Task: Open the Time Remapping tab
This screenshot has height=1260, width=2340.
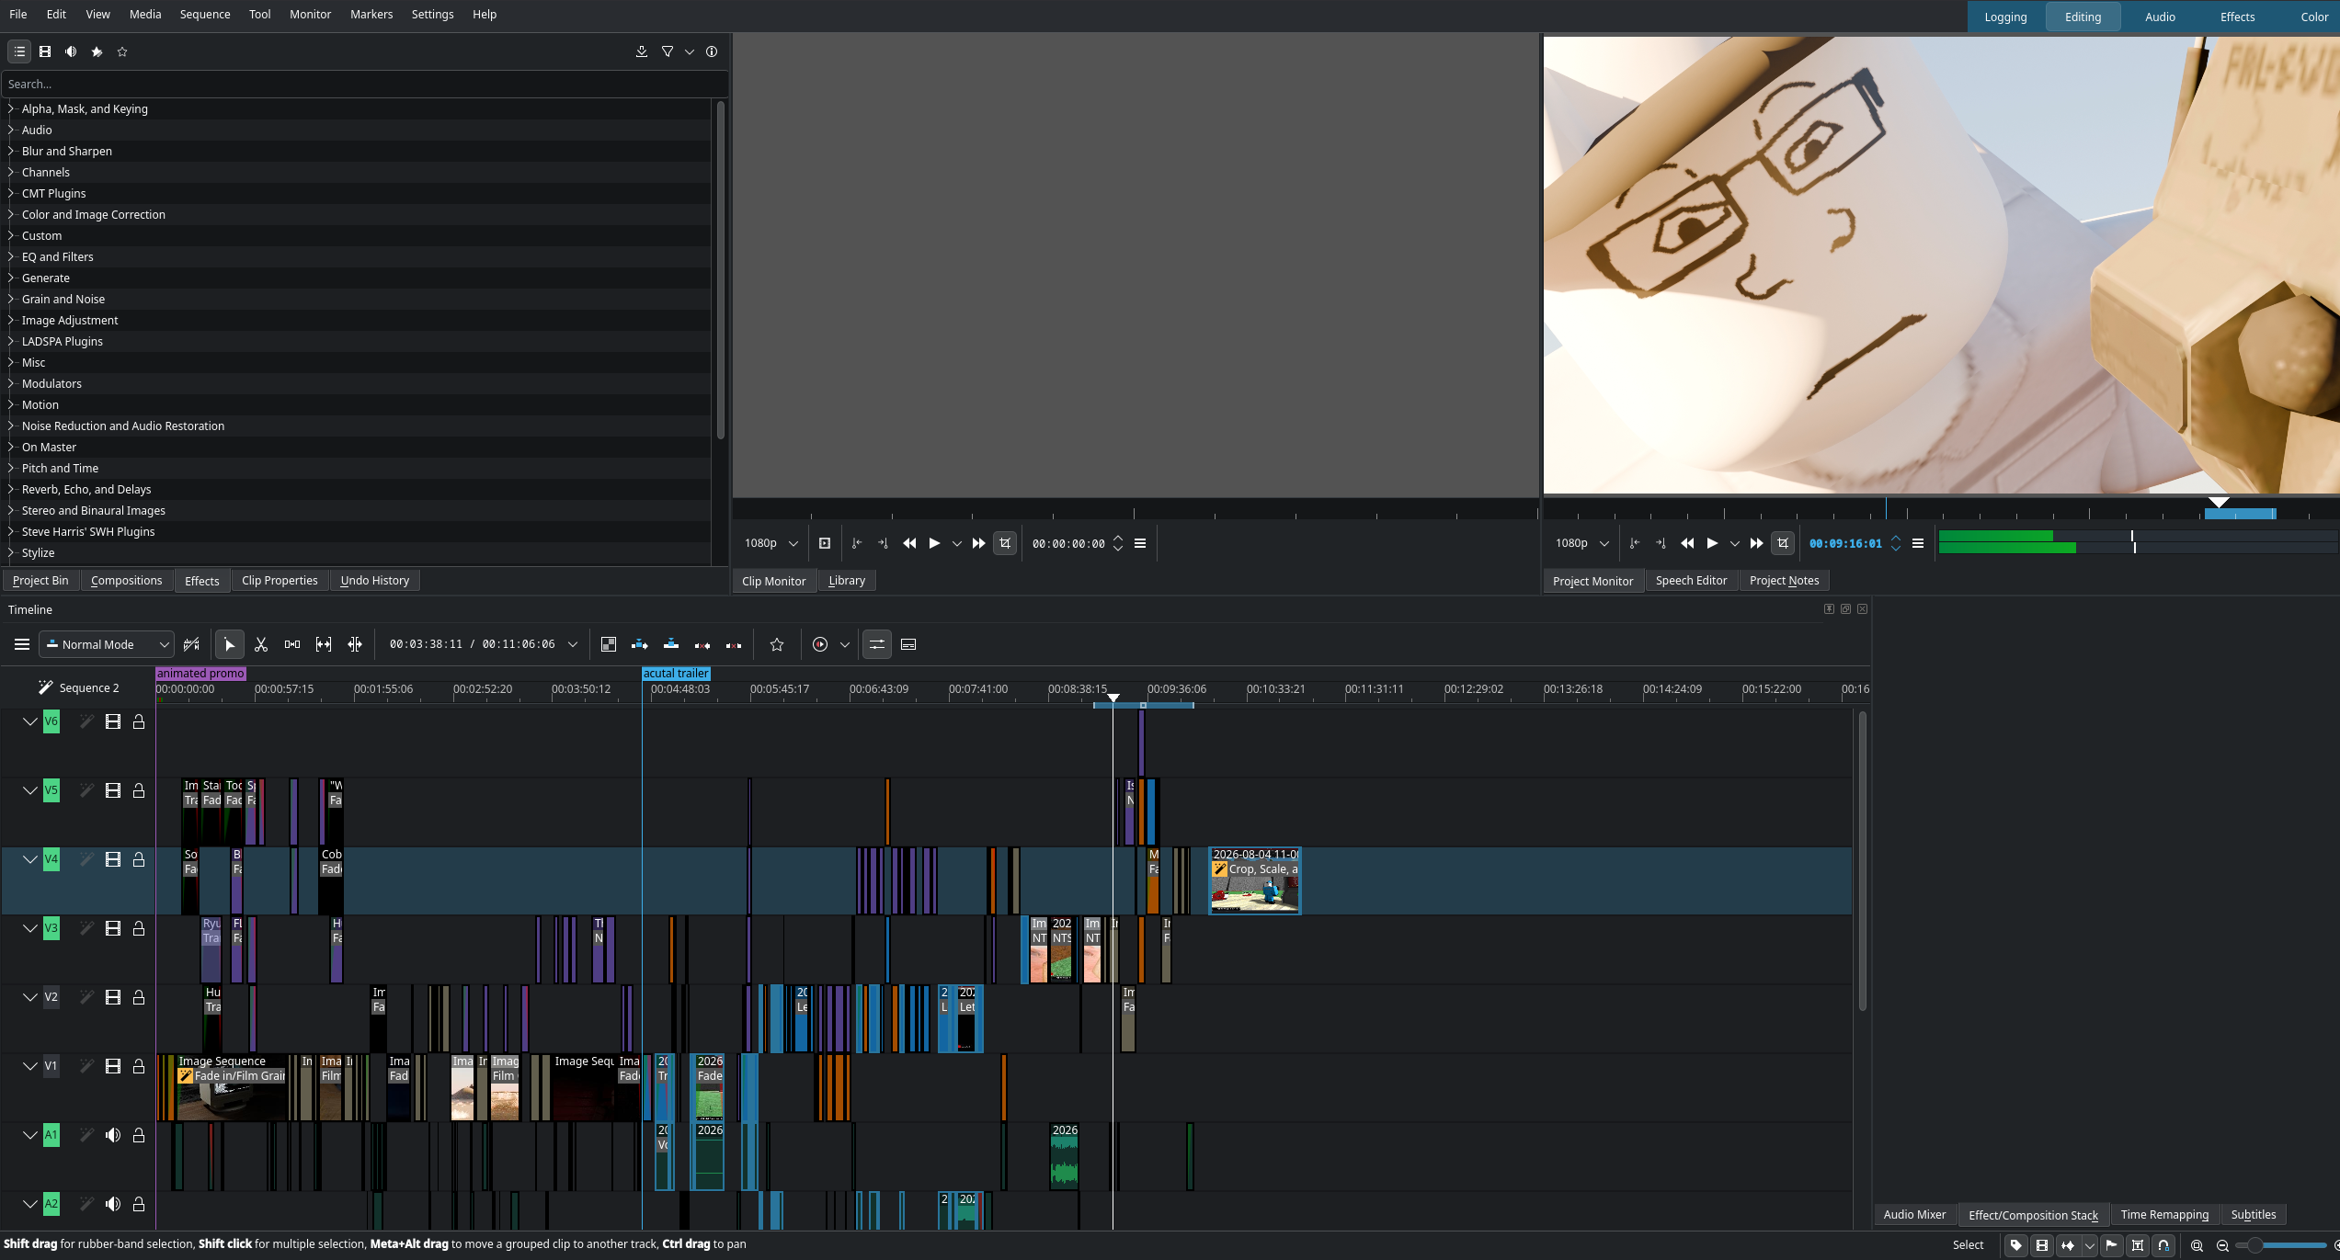Action: click(x=2165, y=1215)
